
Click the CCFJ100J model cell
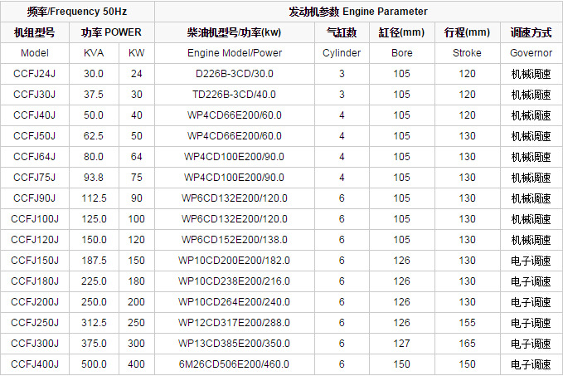[x=35, y=219]
